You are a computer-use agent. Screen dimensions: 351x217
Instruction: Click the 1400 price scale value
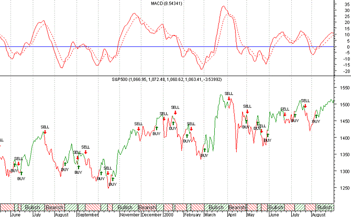pos(345,138)
